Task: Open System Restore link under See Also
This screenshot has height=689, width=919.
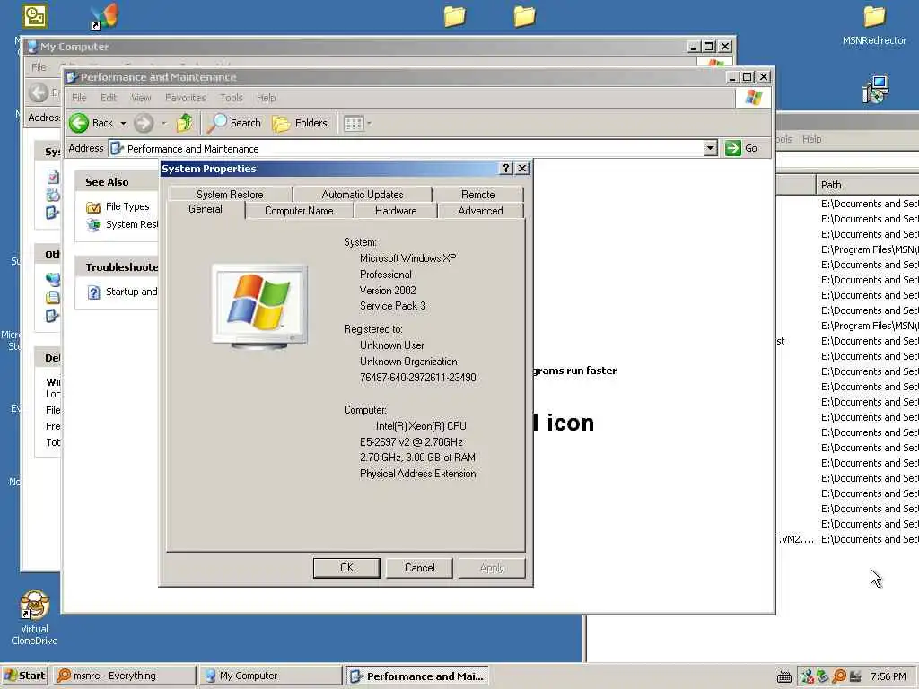Action: pos(131,224)
